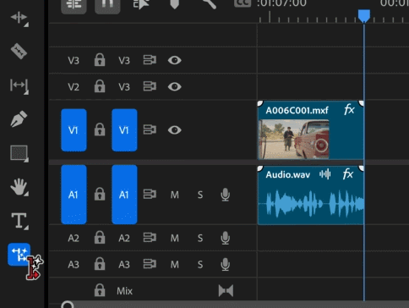
Task: Click the Mix track output assignment icon
Action: (226, 291)
